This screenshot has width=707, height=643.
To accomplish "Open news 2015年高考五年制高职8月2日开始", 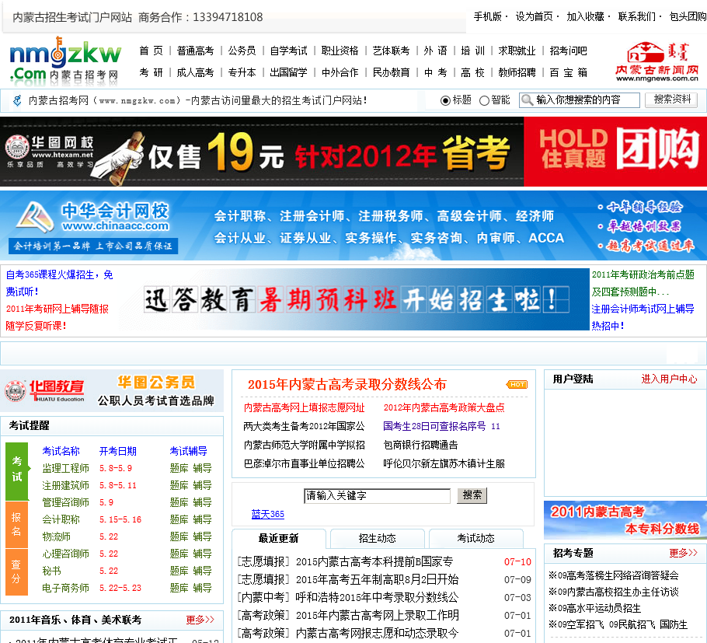I will (377, 579).
